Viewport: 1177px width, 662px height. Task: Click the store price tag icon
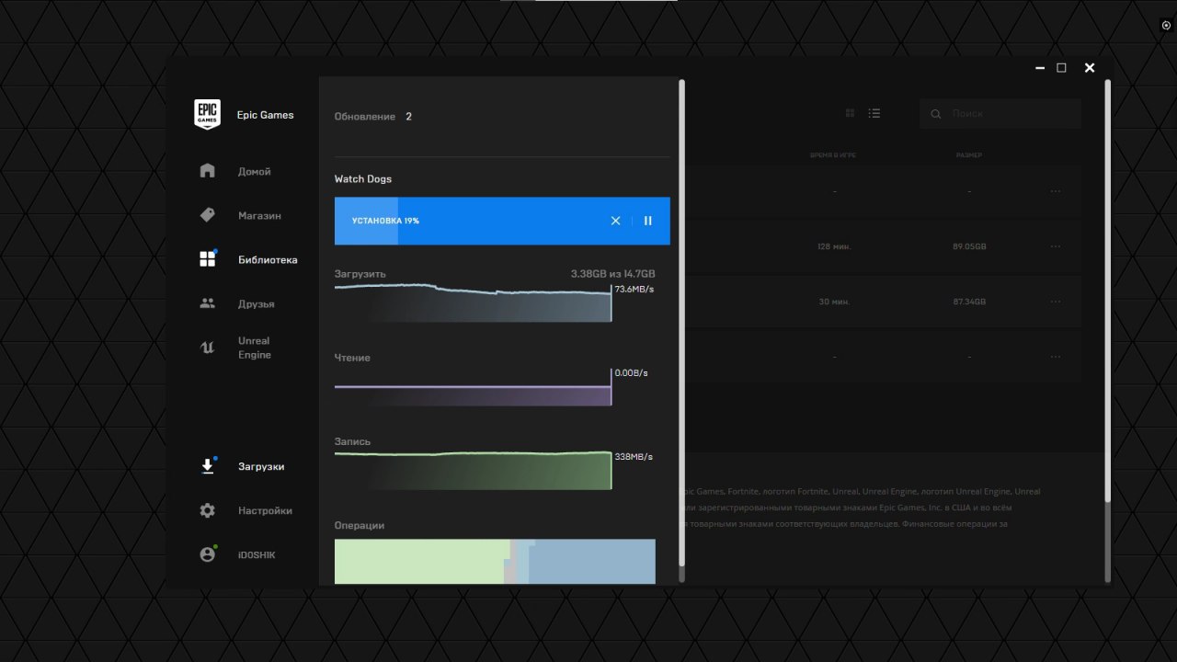tap(207, 215)
